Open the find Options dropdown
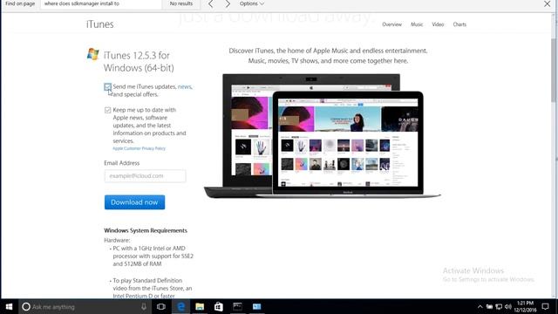Image resolution: width=558 pixels, height=314 pixels. (x=252, y=3)
